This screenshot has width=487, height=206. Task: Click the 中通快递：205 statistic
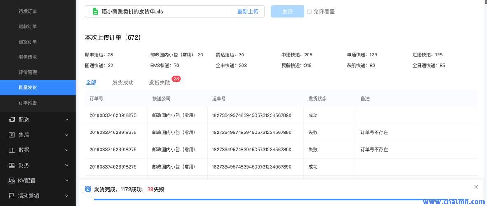(x=297, y=55)
